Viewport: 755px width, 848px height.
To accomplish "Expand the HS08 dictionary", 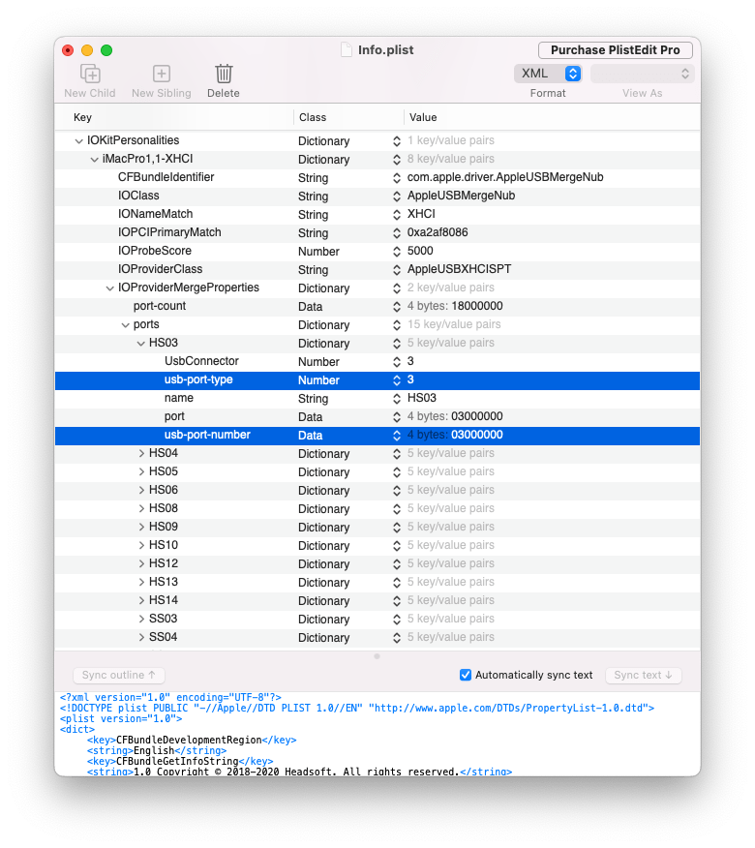I will pos(141,508).
